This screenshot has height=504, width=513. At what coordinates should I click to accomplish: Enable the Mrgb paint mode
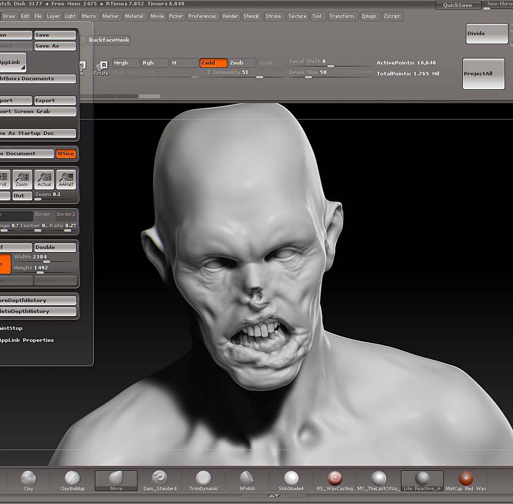pyautogui.click(x=125, y=63)
